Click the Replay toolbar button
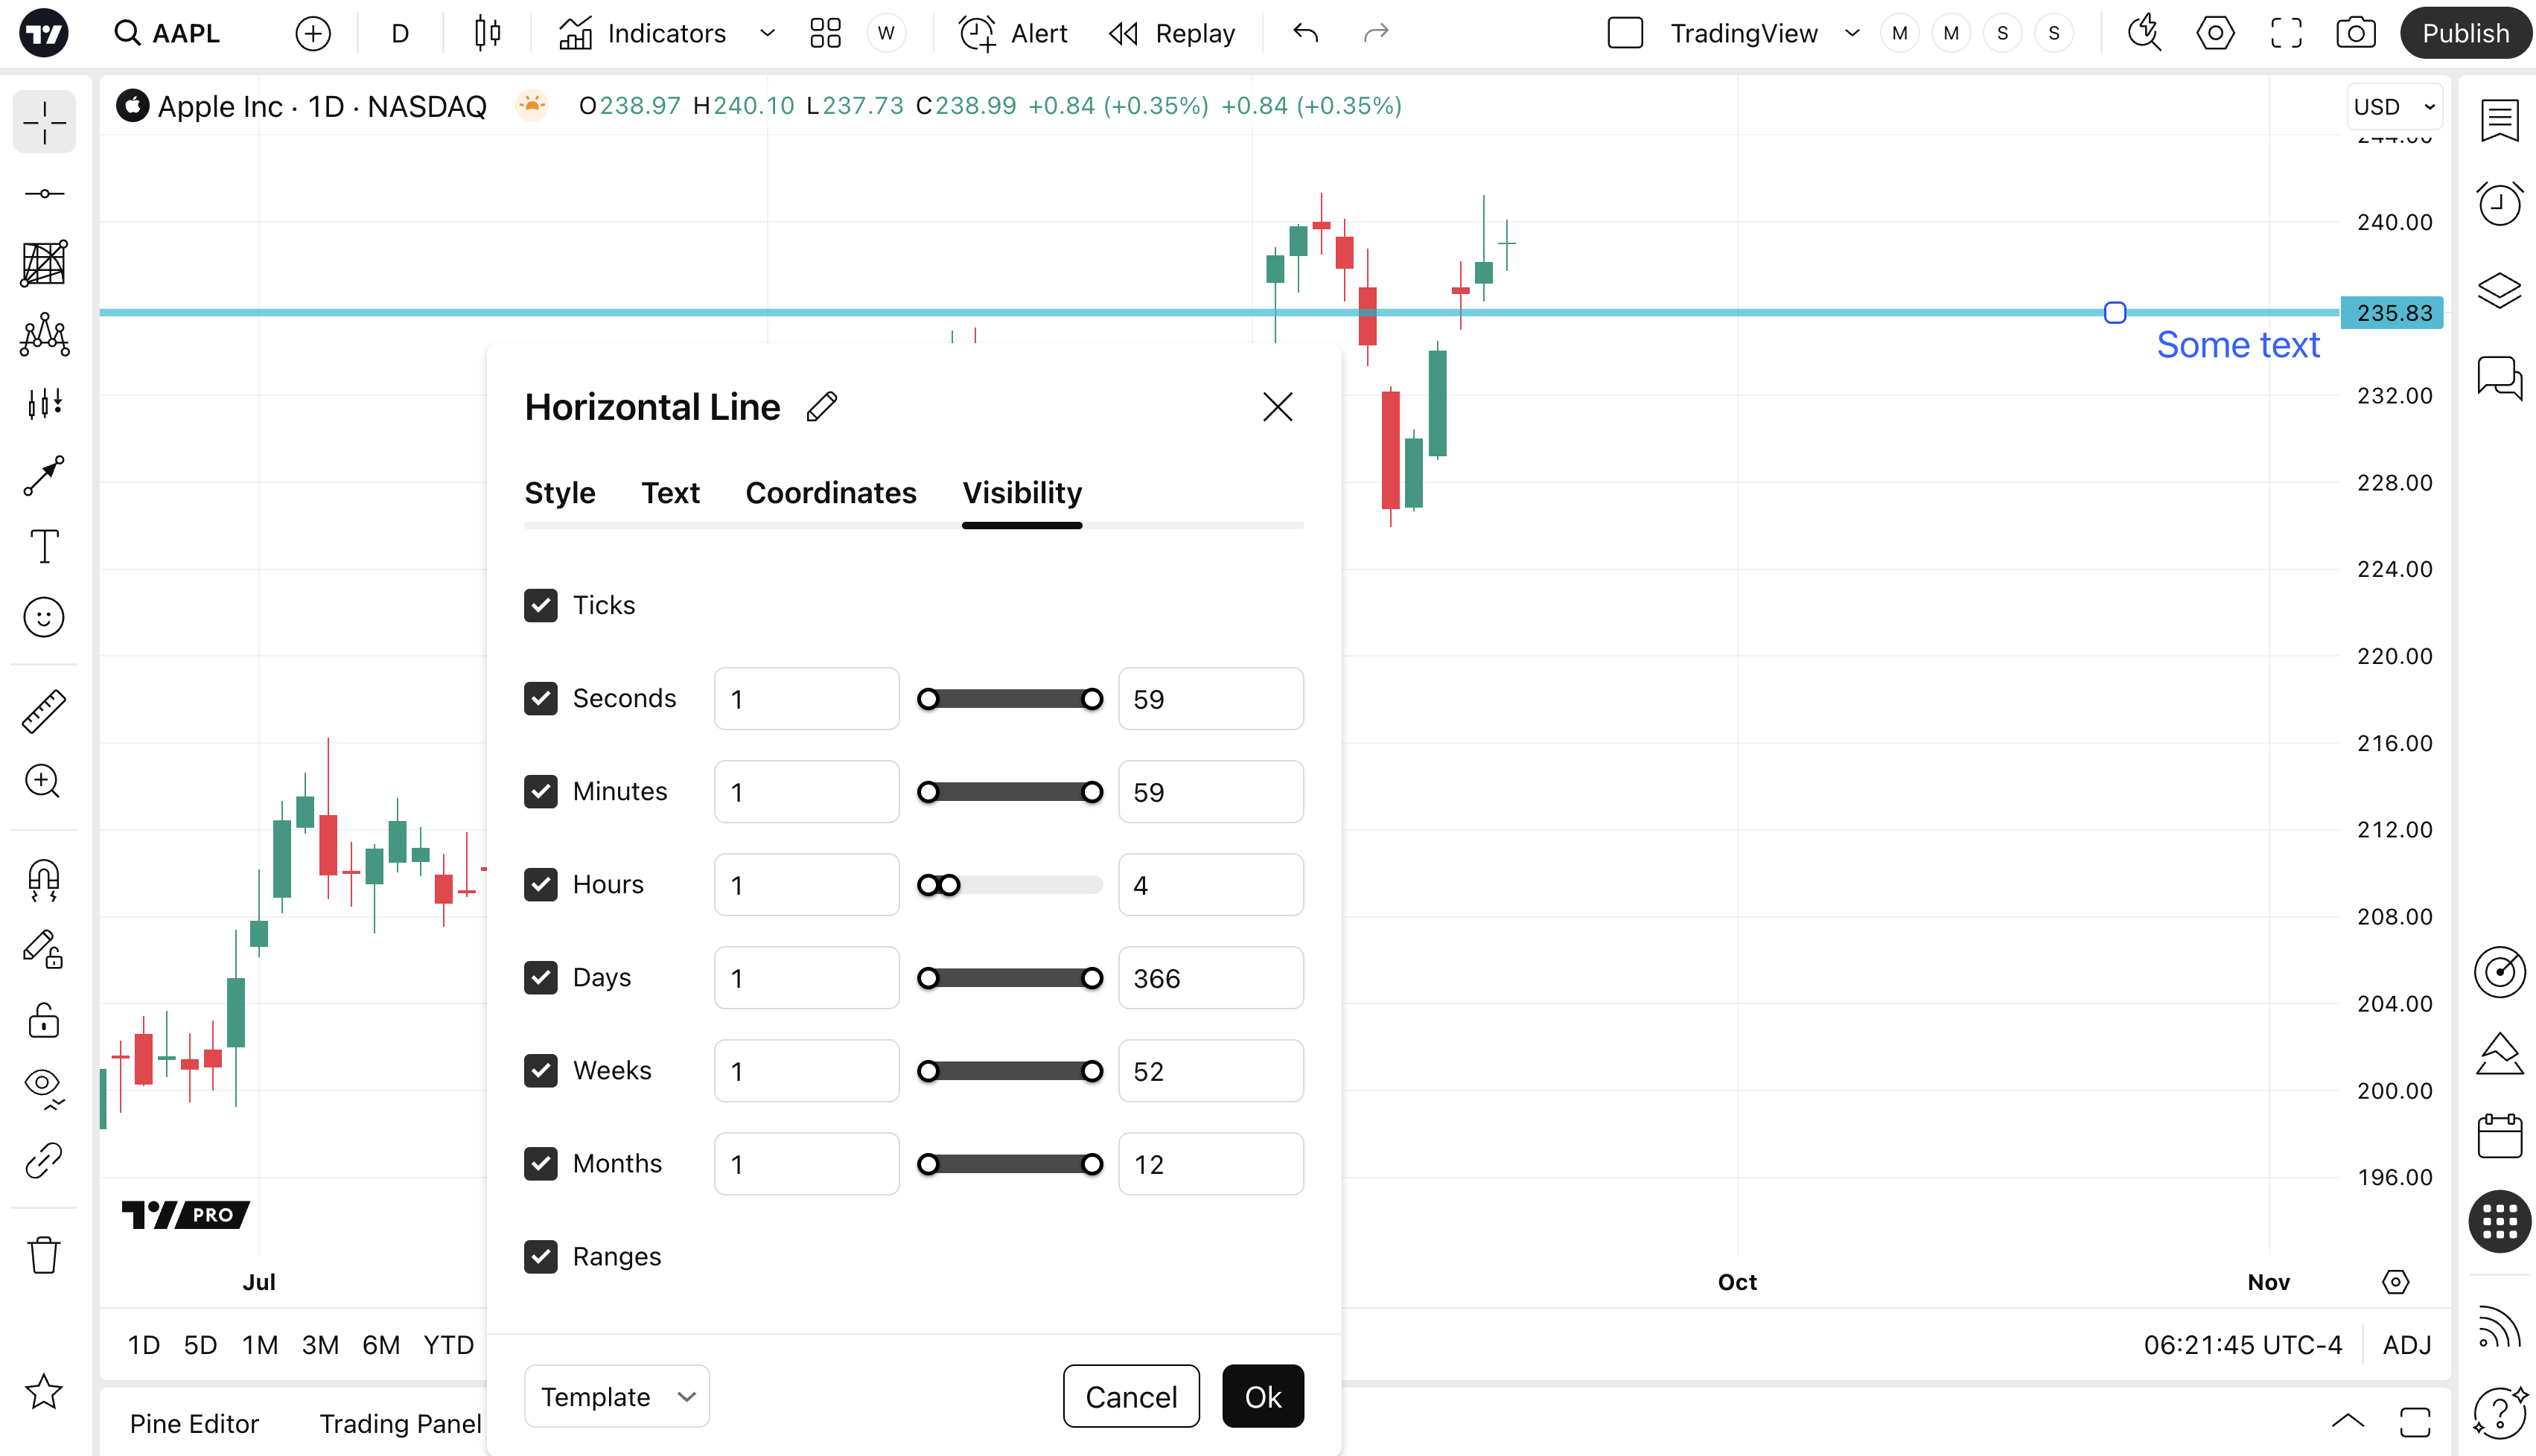 click(x=1172, y=33)
